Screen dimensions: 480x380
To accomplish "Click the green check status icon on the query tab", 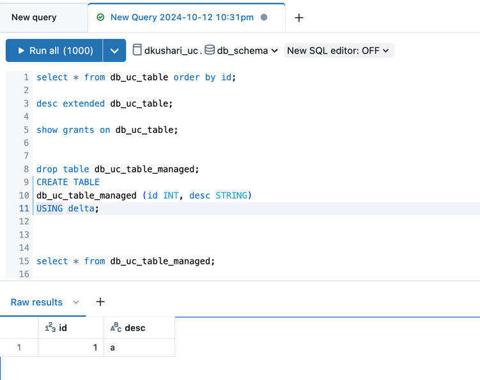I will coord(100,18).
